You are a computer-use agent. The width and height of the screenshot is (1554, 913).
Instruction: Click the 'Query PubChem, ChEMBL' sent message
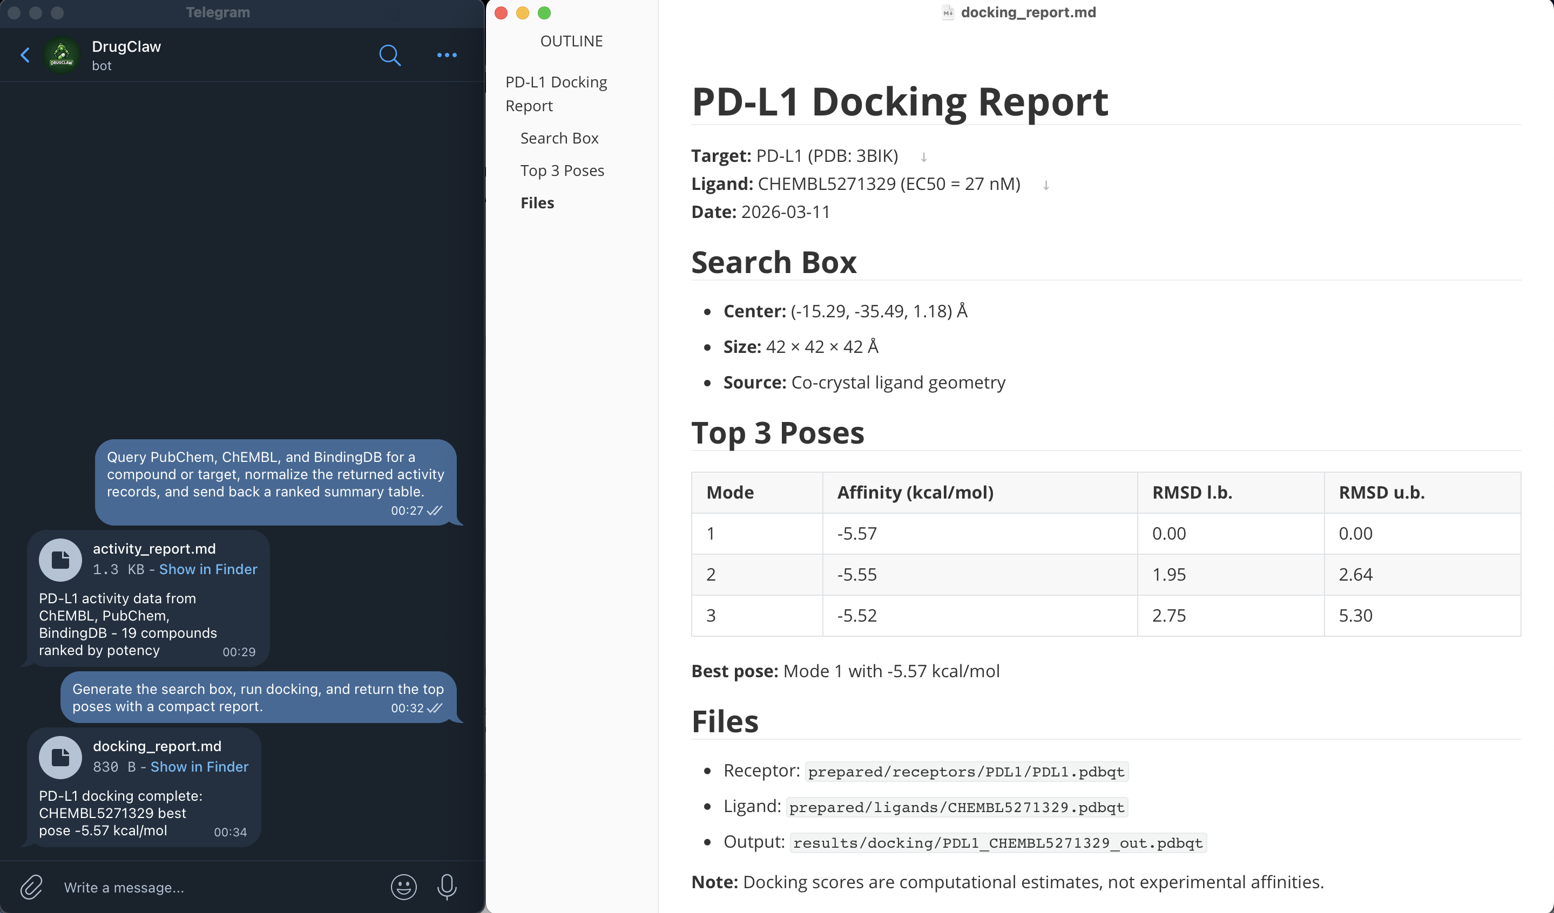276,482
